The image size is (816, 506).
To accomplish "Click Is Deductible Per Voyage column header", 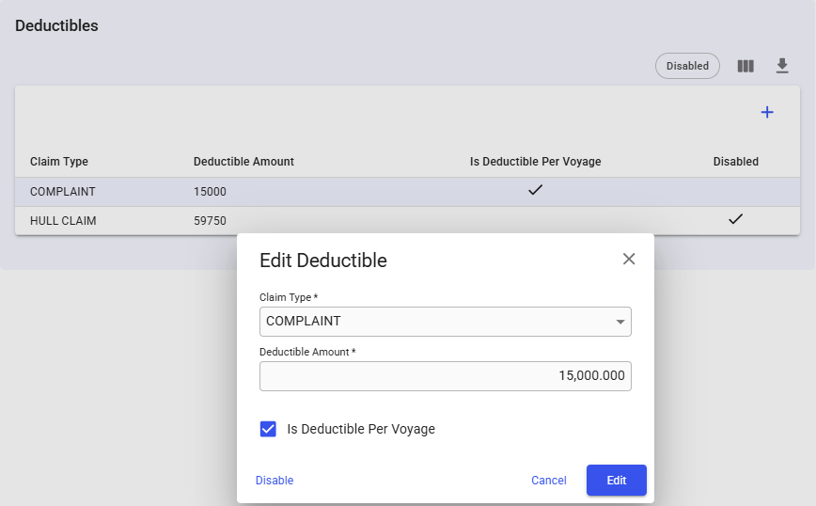I will tap(535, 162).
